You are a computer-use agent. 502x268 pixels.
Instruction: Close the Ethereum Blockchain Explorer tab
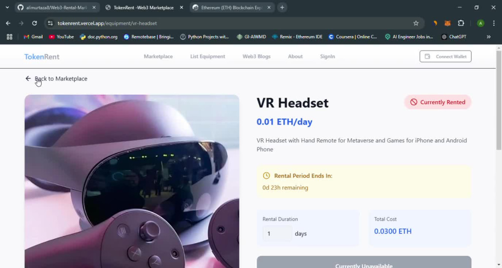pyautogui.click(x=269, y=8)
